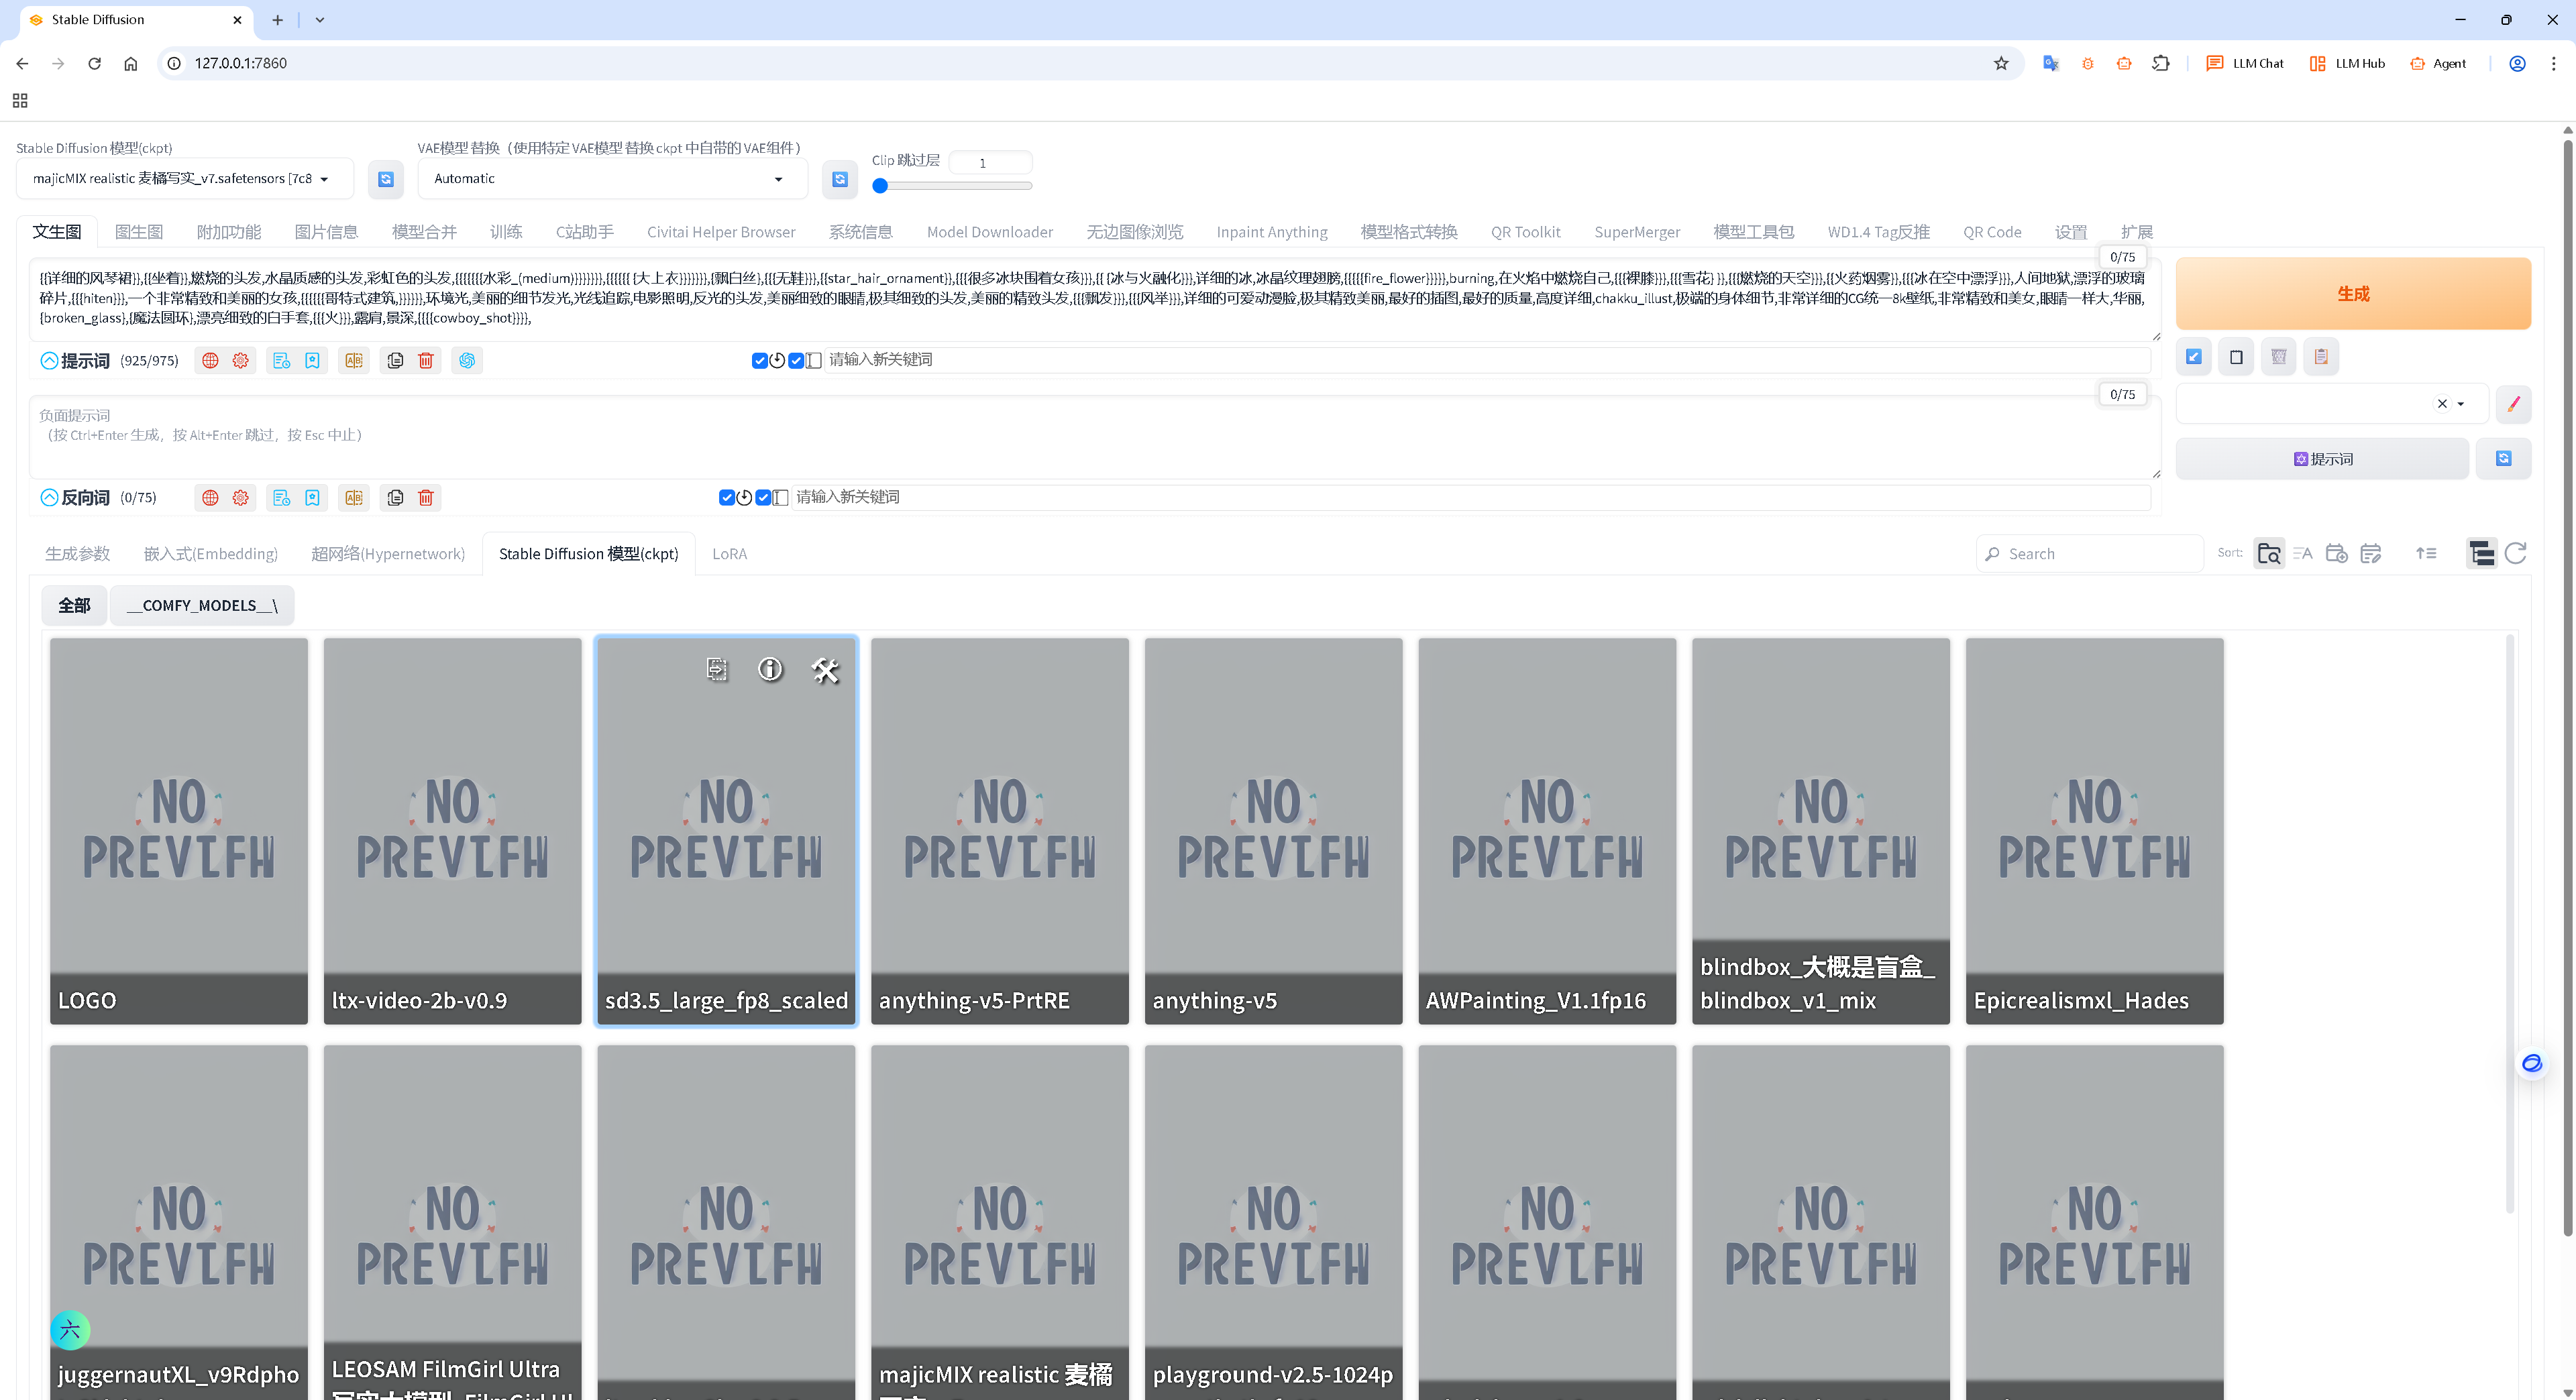This screenshot has height=1400, width=2576.
Task: Click the AB translate icon in 反向词 toolbar
Action: coord(354,498)
